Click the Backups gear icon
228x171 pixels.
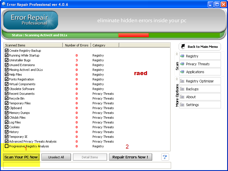(182, 89)
